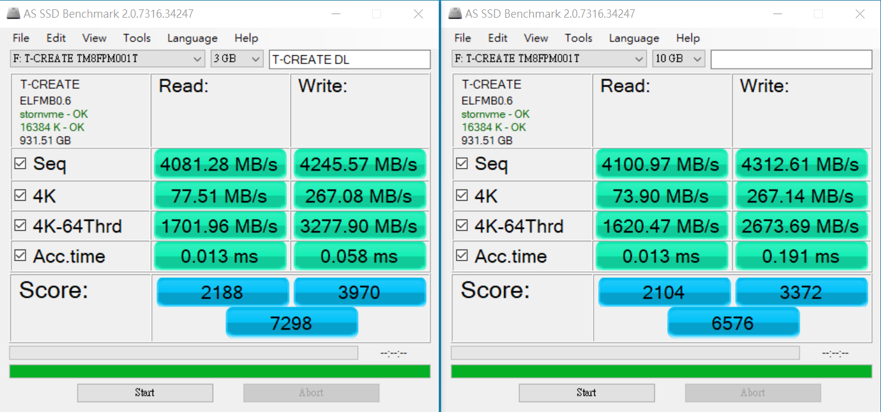881x412 pixels.
Task: Open the Help menu in the 3 GB window
Action: (x=246, y=38)
